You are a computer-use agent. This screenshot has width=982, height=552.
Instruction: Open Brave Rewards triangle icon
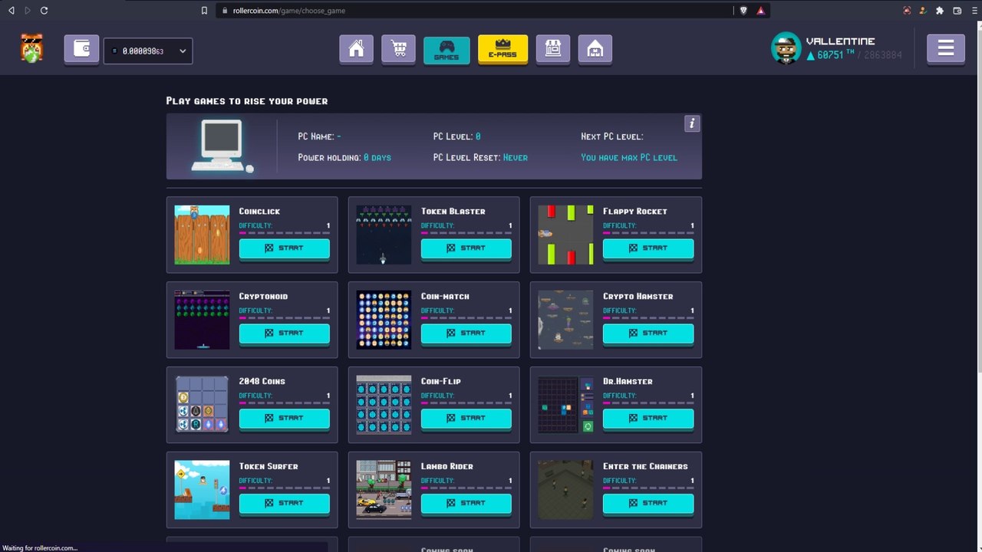[x=761, y=11]
